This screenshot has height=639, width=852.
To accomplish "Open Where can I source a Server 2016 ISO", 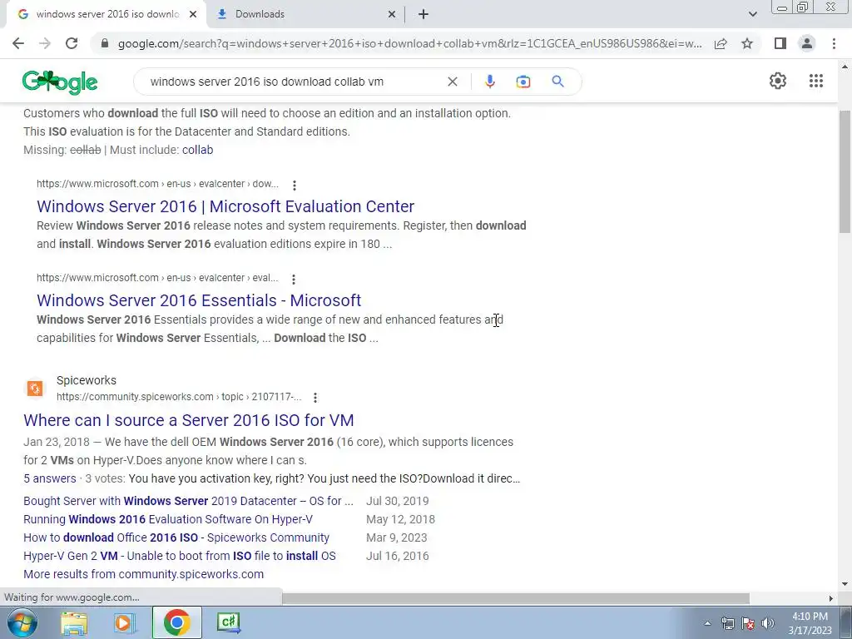I will click(189, 420).
